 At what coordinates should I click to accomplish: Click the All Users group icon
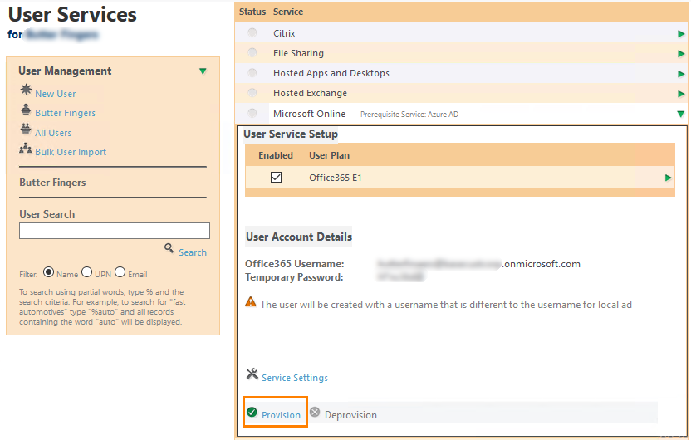pos(26,129)
